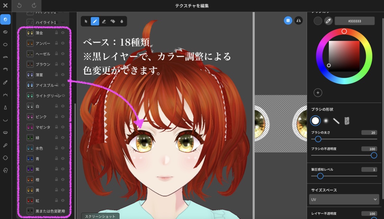384x219 pixels.
Task: Select the line brush shape
Action: click(x=337, y=121)
